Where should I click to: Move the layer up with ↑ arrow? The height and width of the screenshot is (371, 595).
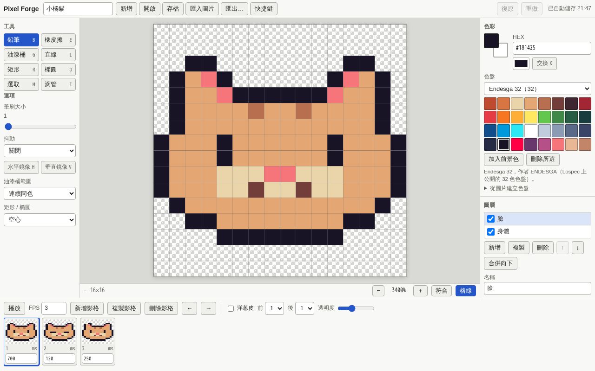tap(562, 248)
